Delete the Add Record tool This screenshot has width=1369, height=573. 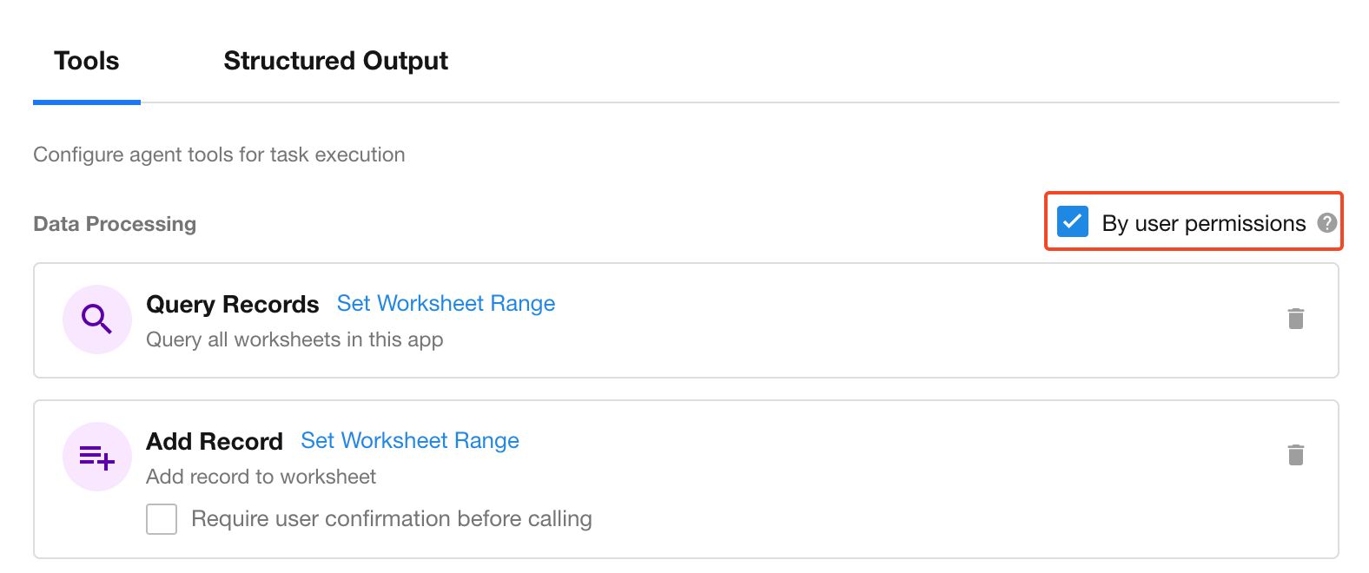(1295, 455)
